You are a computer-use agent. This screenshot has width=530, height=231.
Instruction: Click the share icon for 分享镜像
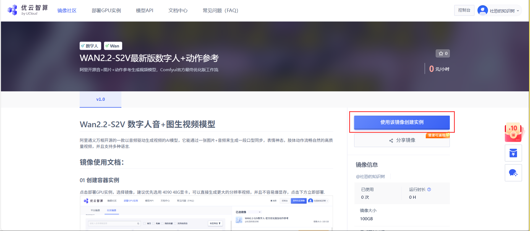coord(391,140)
